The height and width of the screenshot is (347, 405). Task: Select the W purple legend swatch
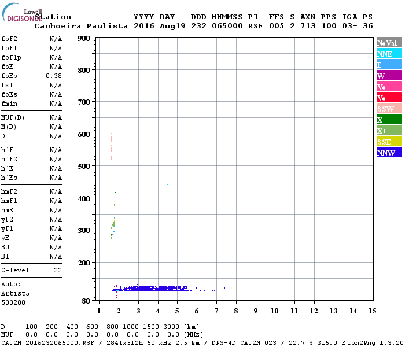(389, 76)
